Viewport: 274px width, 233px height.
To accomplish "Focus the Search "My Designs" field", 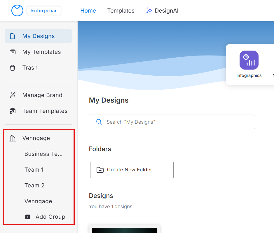I will (178, 122).
